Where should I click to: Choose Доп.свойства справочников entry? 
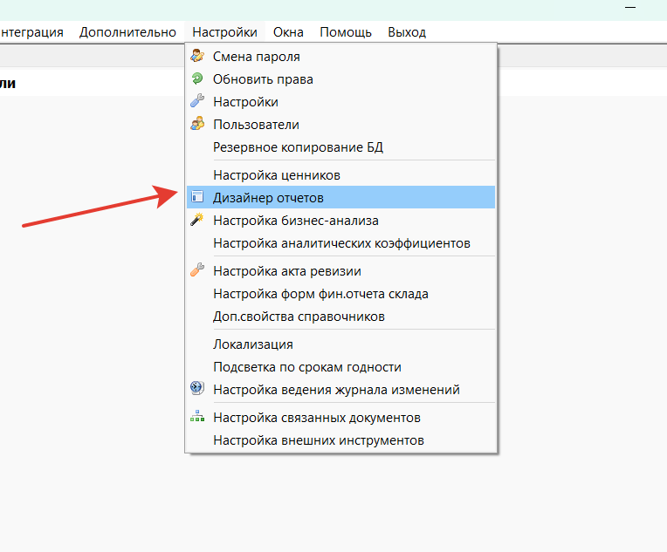[x=299, y=317]
